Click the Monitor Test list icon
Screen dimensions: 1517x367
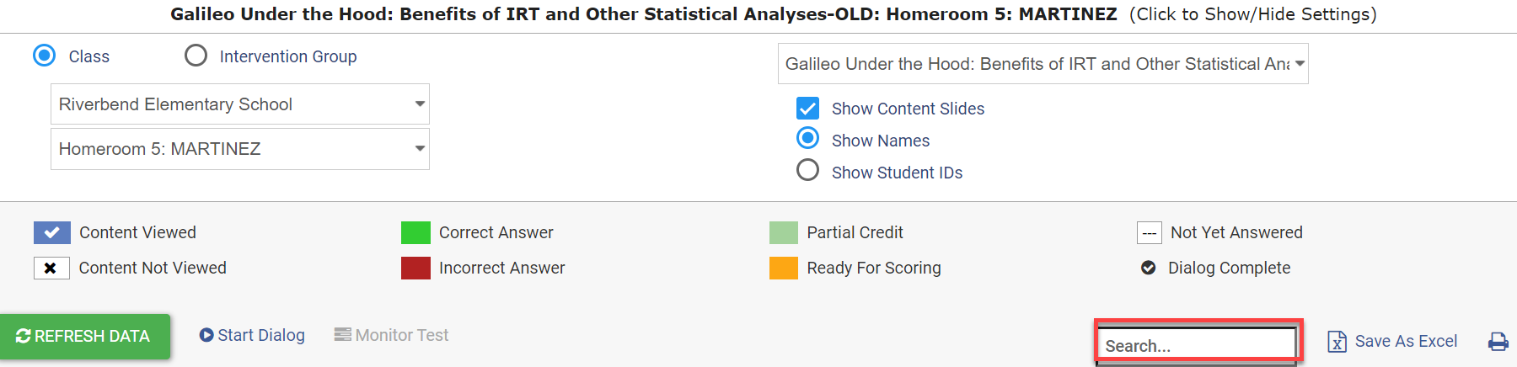pos(342,335)
